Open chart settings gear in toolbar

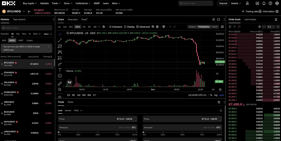click(157, 27)
